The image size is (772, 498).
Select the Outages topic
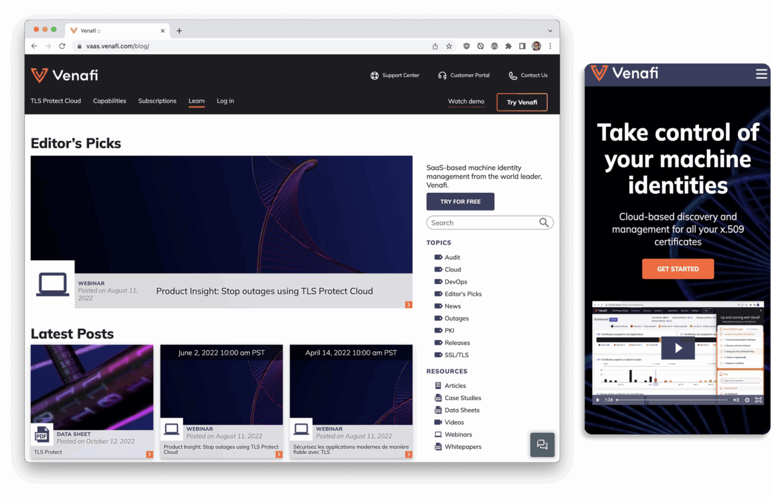451,318
